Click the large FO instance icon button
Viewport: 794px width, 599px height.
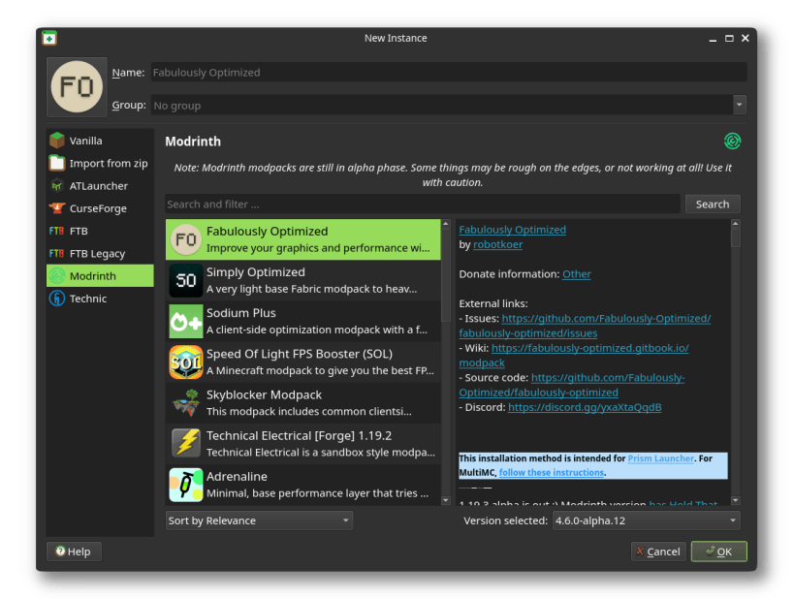click(x=77, y=86)
